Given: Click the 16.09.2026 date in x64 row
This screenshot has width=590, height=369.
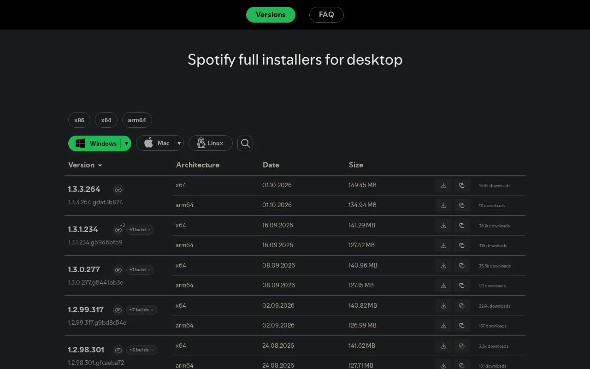Looking at the screenshot, I should coord(277,225).
